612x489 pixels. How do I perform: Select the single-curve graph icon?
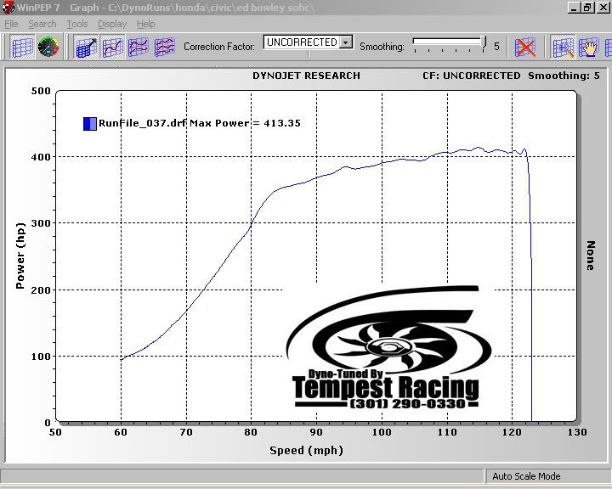point(113,48)
